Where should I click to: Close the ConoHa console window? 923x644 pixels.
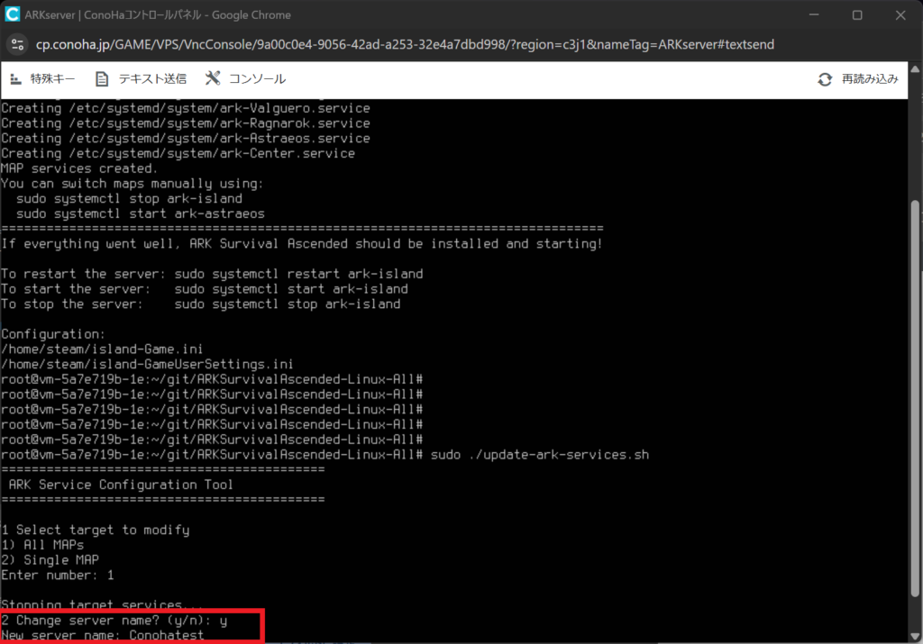pos(899,14)
